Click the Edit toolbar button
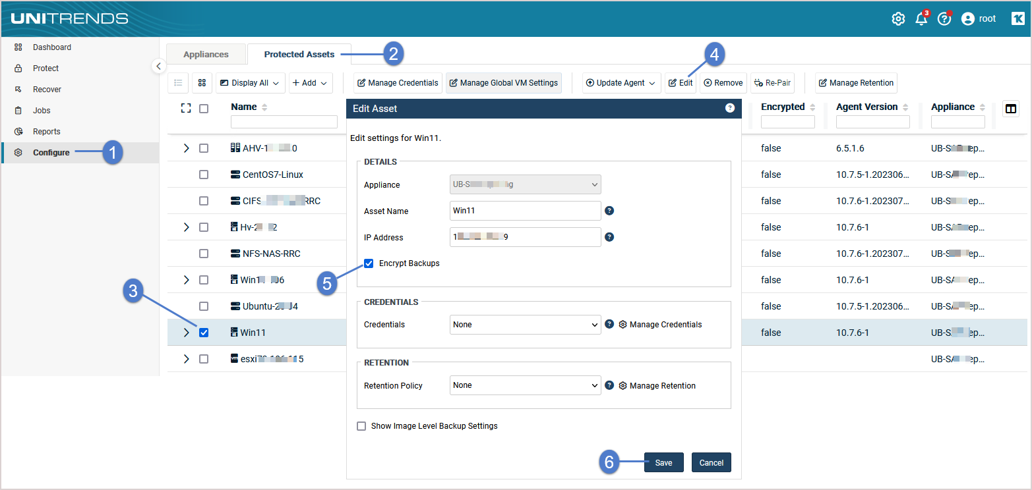Screen dimensions: 1032x490 point(681,83)
